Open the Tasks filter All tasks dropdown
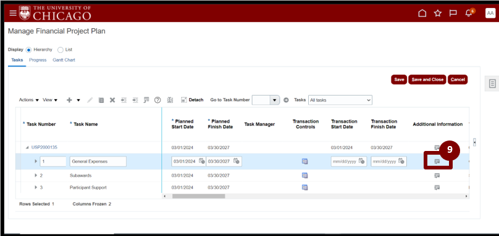The image size is (499, 236). point(340,100)
